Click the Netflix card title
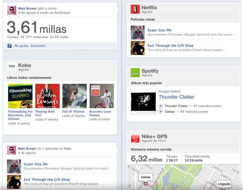 149,7
